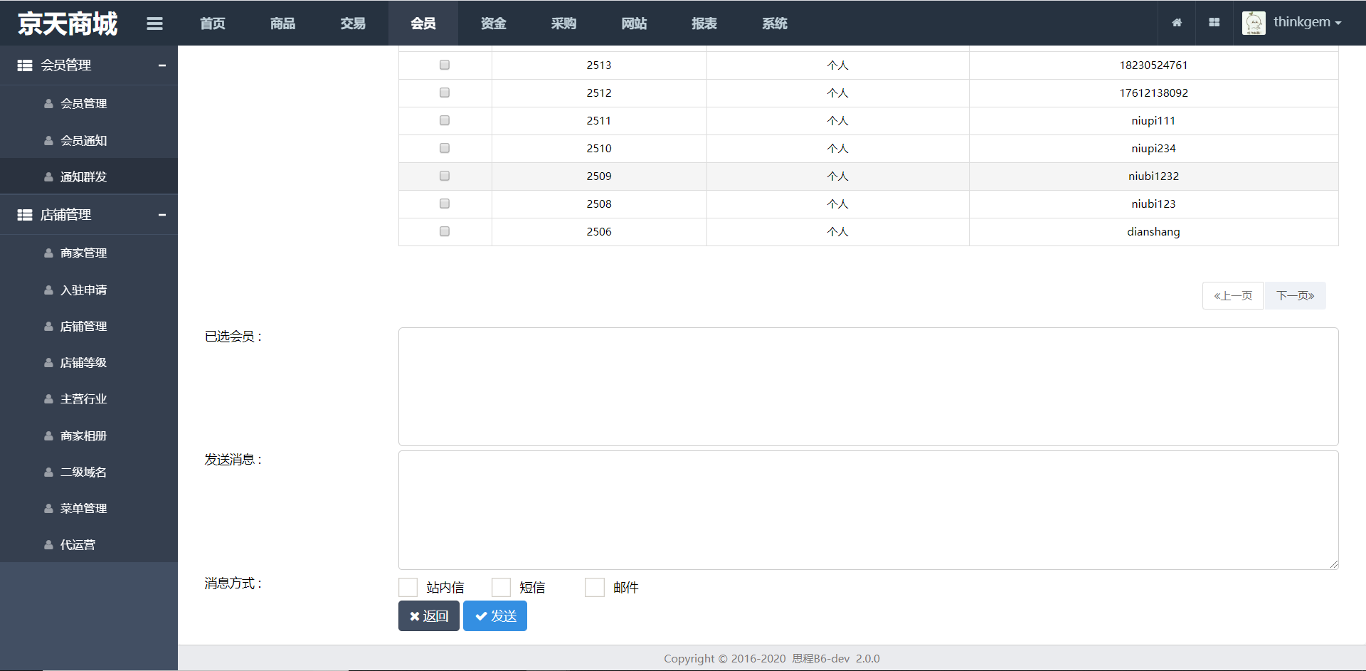Check the box for member 2510
Image resolution: width=1366 pixels, height=671 pixels.
click(445, 148)
